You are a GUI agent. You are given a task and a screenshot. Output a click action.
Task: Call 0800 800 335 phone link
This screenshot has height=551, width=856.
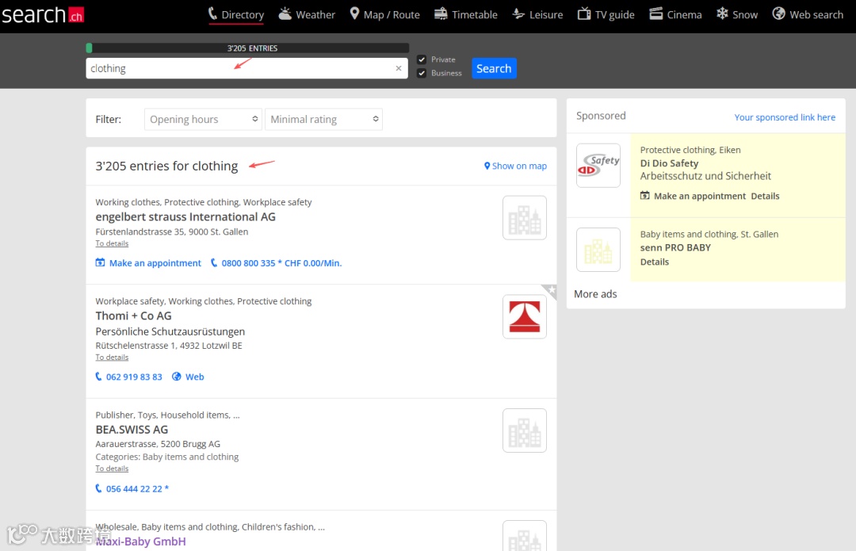coord(277,263)
